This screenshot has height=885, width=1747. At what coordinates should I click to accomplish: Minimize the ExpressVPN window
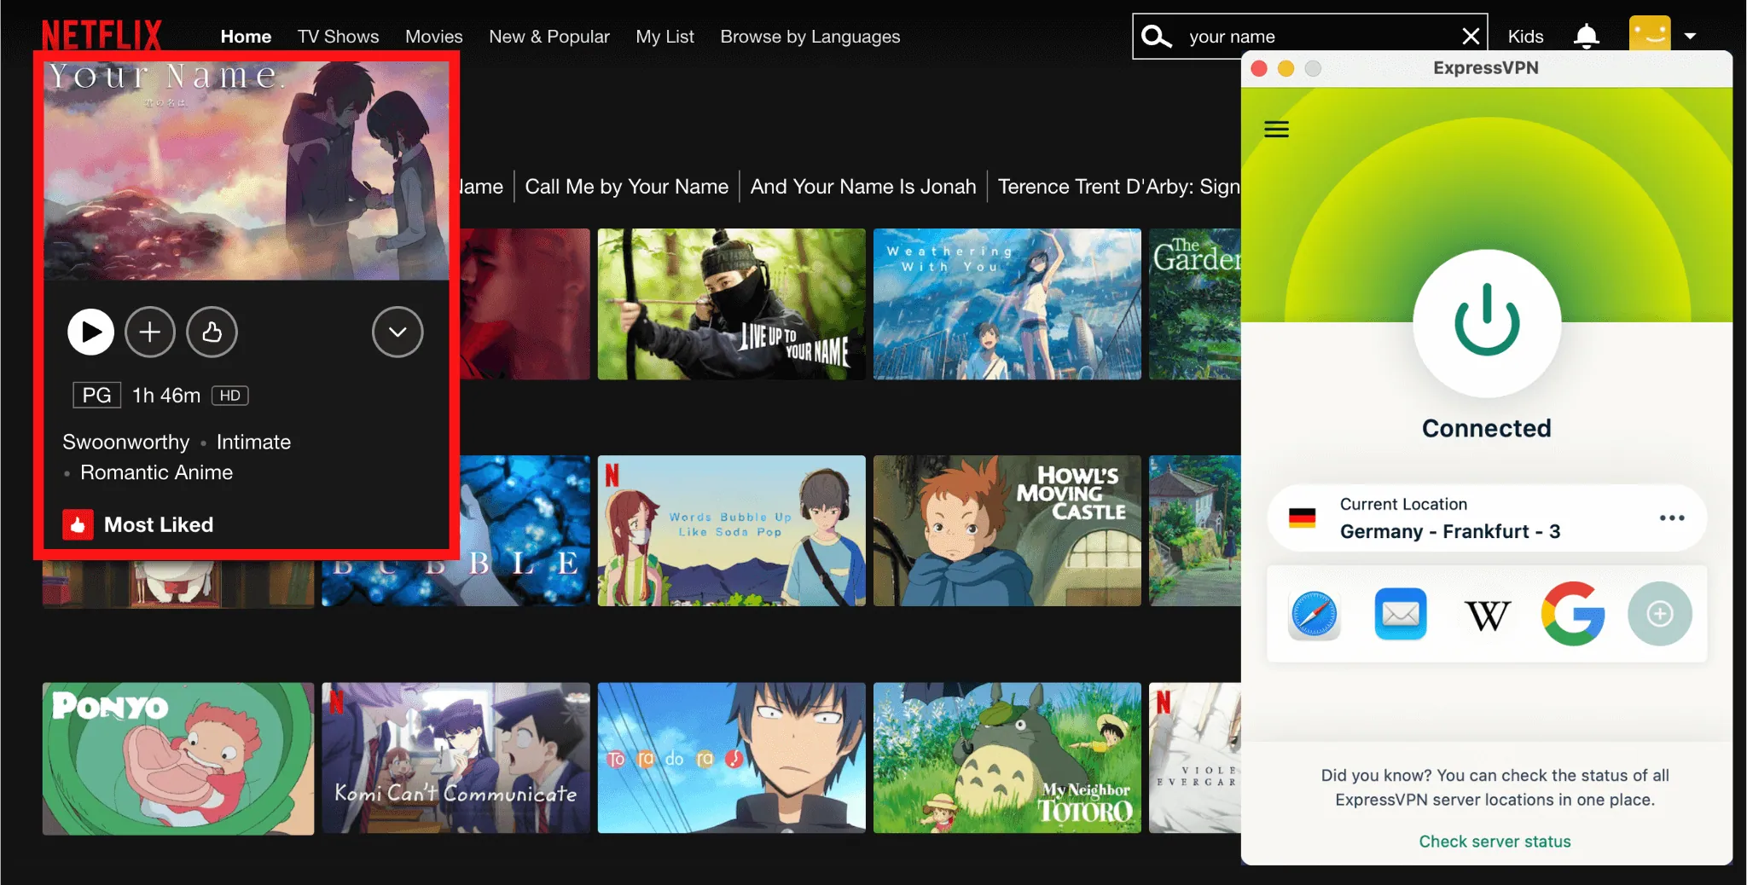(1286, 68)
